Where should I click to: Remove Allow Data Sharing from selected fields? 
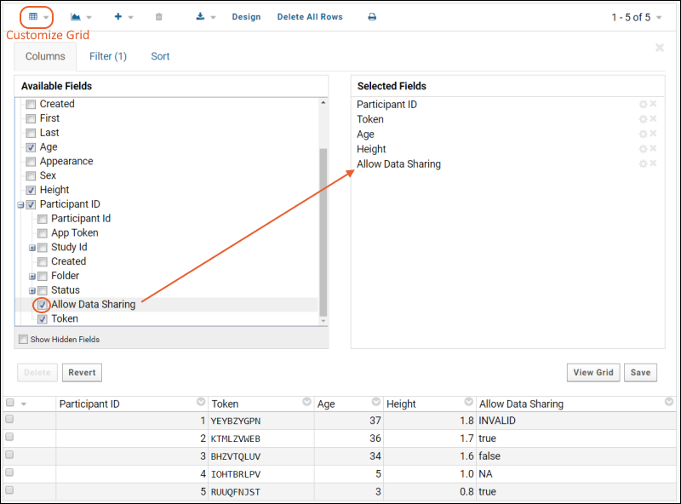(x=653, y=163)
